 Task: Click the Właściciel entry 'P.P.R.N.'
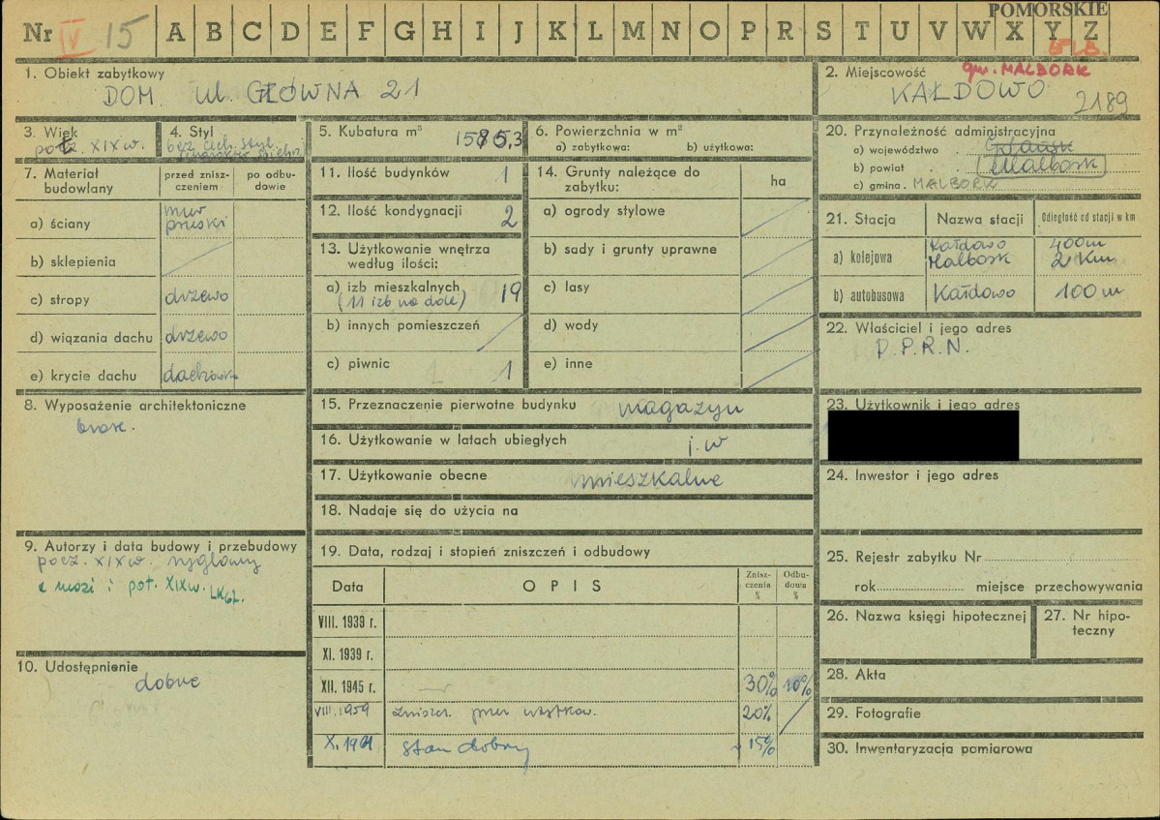[x=922, y=348]
